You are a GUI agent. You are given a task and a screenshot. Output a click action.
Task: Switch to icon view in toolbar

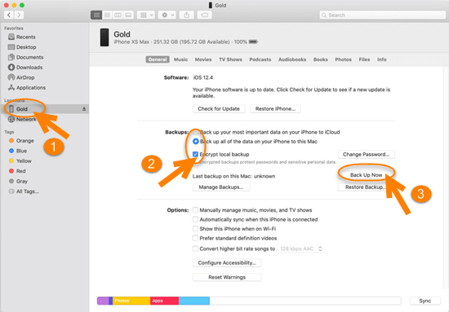96,15
